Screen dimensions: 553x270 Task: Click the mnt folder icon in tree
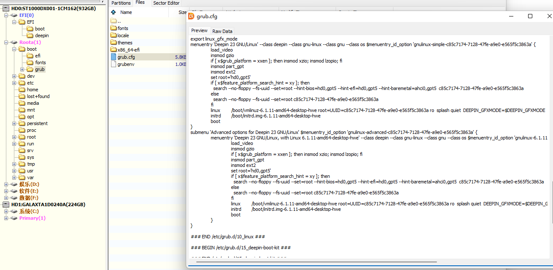pyautogui.click(x=22, y=110)
